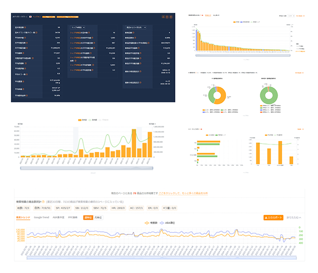The width and height of the screenshot is (318, 273).
Task: Click the ここをクリックして link
Action: coord(153,192)
